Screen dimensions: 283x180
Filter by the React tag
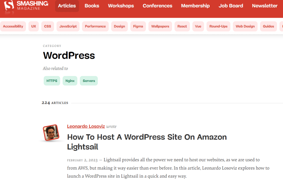coord(182,26)
